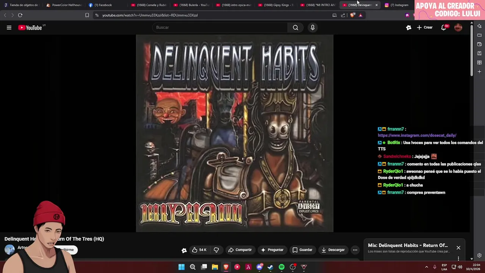Go to the YouTube home logo
This screenshot has width=485, height=273.
30,28
